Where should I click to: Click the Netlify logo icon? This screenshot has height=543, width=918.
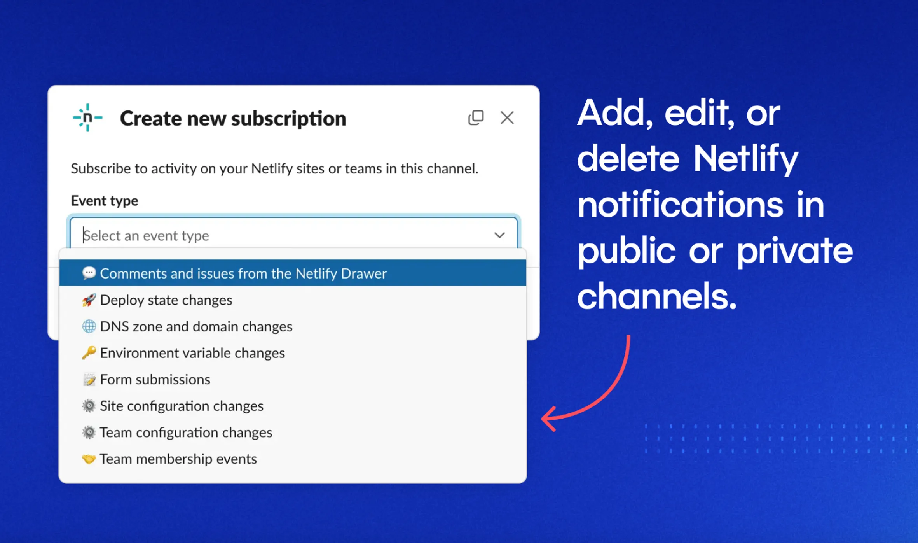click(x=87, y=118)
